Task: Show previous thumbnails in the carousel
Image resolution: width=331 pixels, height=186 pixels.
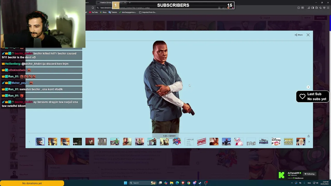Action: click(29, 142)
